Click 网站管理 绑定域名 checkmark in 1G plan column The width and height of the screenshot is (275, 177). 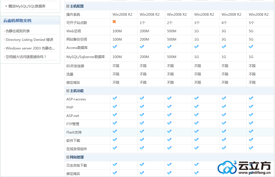[x=196, y=173]
